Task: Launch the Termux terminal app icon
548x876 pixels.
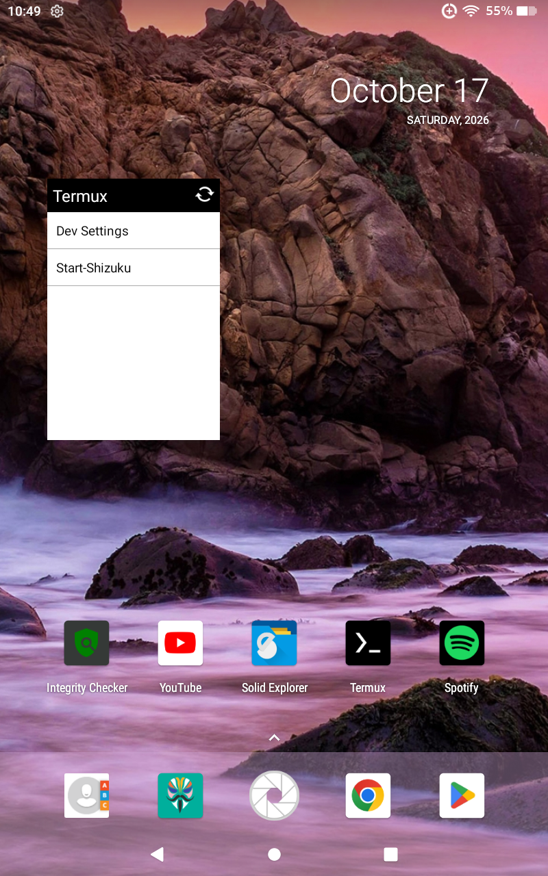Action: point(368,643)
